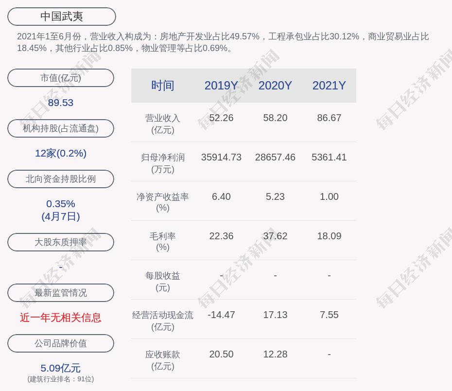
Task: Click the 时间 column header
Action: pos(163,86)
